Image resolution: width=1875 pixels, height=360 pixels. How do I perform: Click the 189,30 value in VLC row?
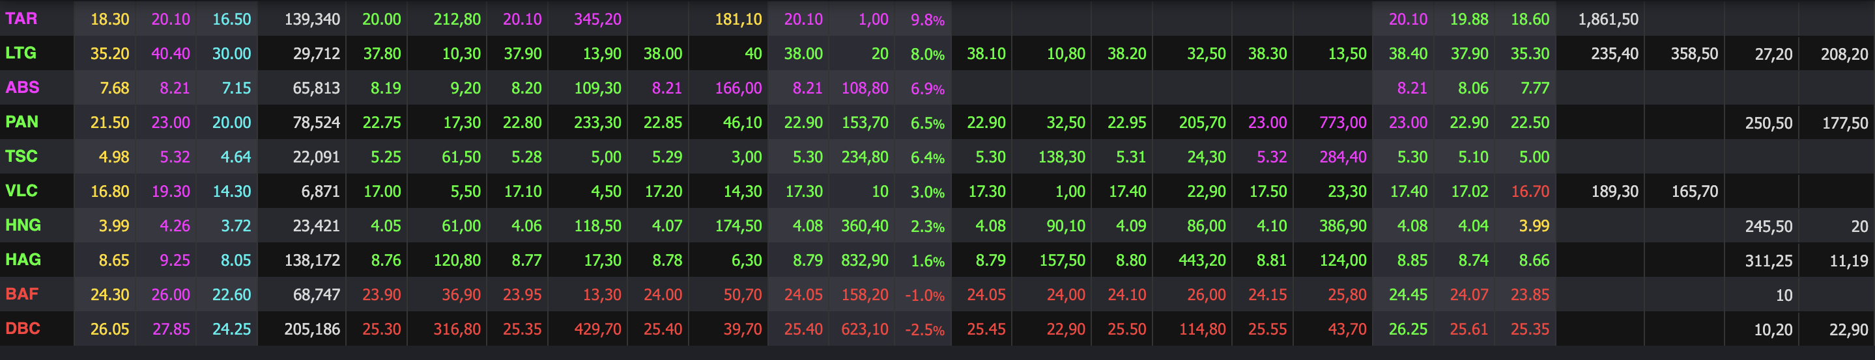(1614, 192)
